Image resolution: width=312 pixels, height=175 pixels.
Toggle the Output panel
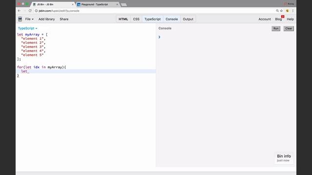click(188, 19)
